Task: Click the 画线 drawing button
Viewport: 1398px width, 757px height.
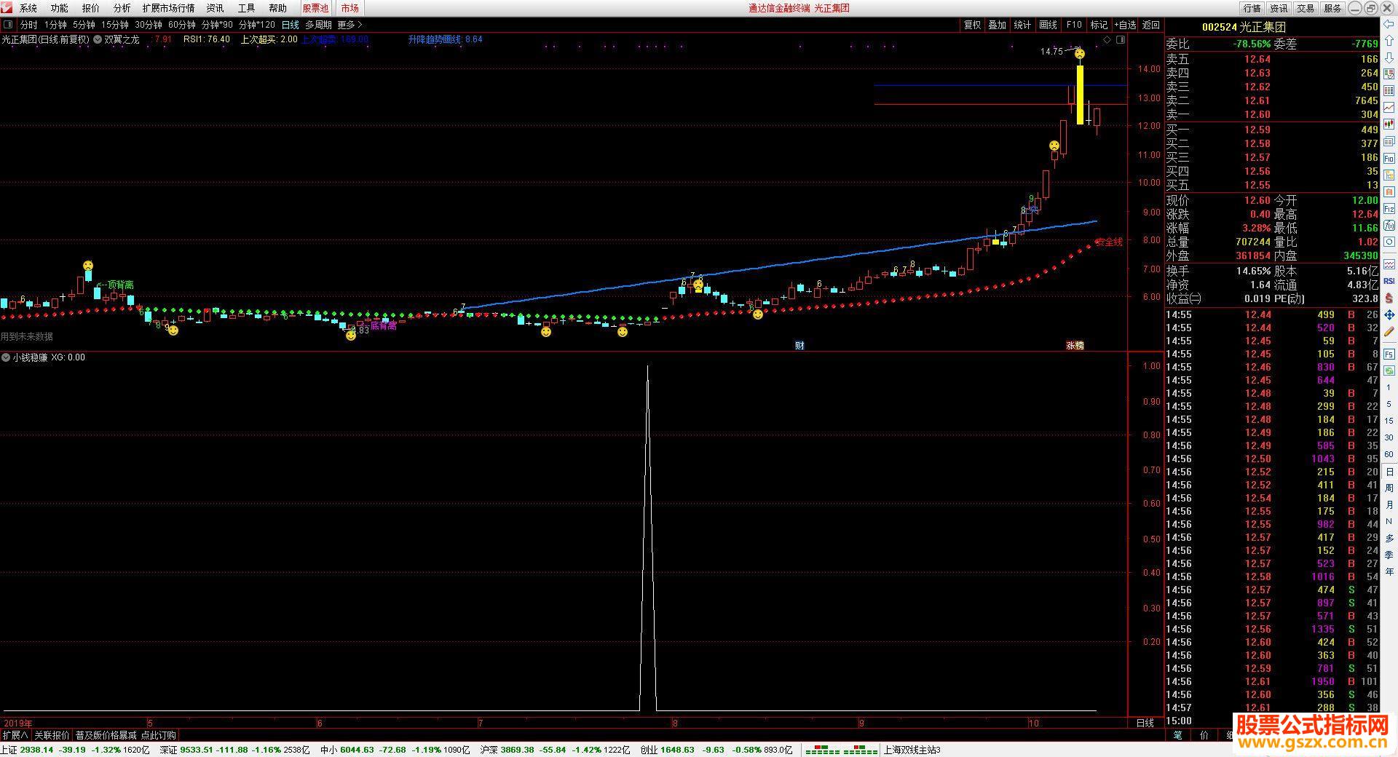Action: [1048, 25]
